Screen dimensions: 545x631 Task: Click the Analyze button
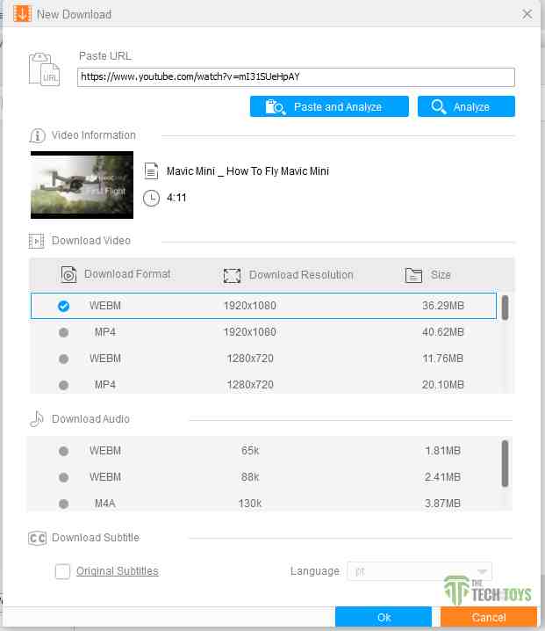[x=466, y=106]
